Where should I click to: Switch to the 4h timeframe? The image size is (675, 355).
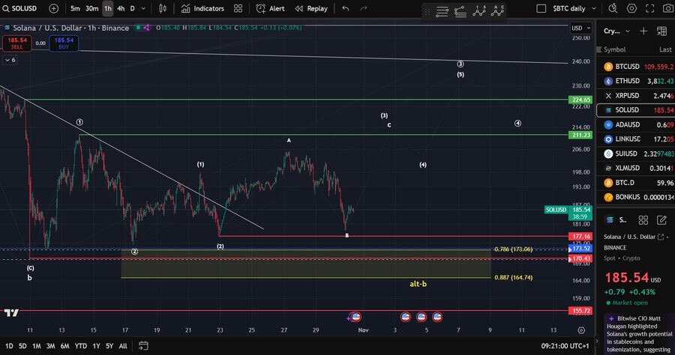click(x=121, y=8)
